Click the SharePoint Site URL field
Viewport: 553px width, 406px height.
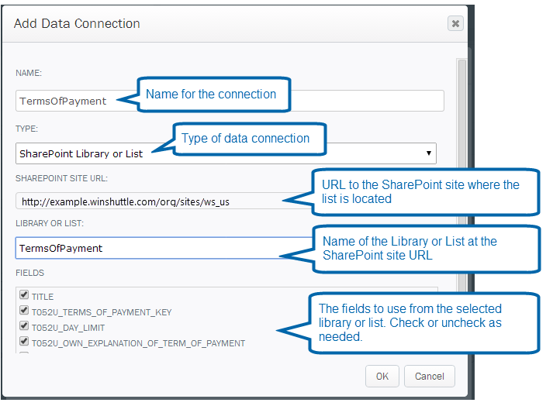[x=164, y=201]
